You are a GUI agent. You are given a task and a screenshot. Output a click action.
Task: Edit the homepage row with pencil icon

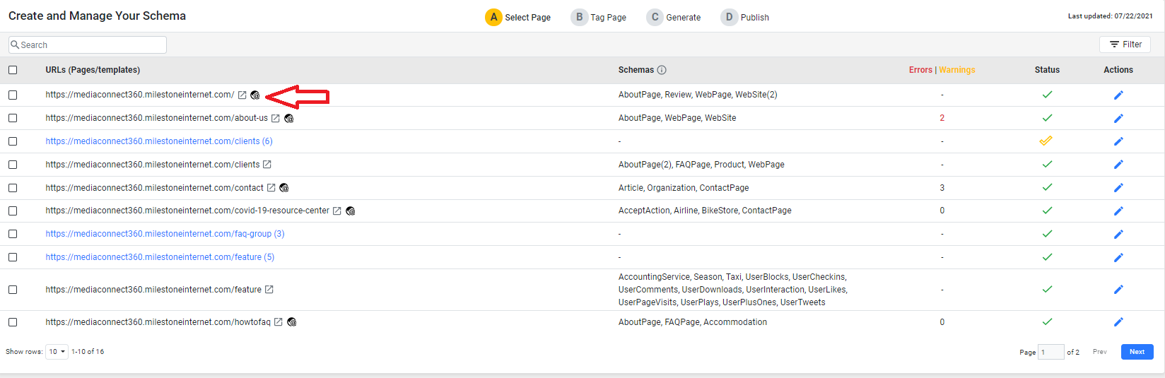click(1118, 95)
